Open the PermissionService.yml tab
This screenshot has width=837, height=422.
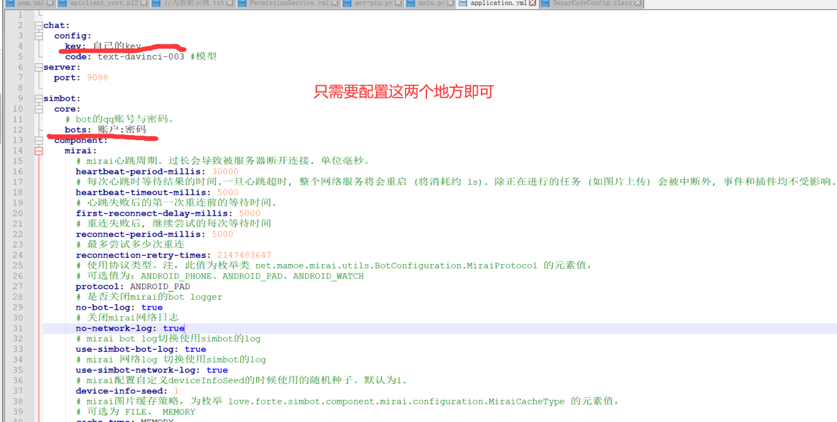[288, 3]
